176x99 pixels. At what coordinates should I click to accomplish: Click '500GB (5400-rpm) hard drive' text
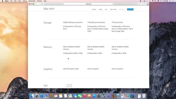[x=73, y=22]
